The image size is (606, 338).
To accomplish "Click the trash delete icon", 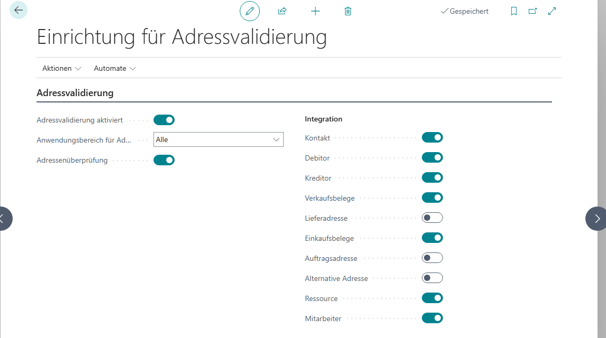I will (x=348, y=11).
